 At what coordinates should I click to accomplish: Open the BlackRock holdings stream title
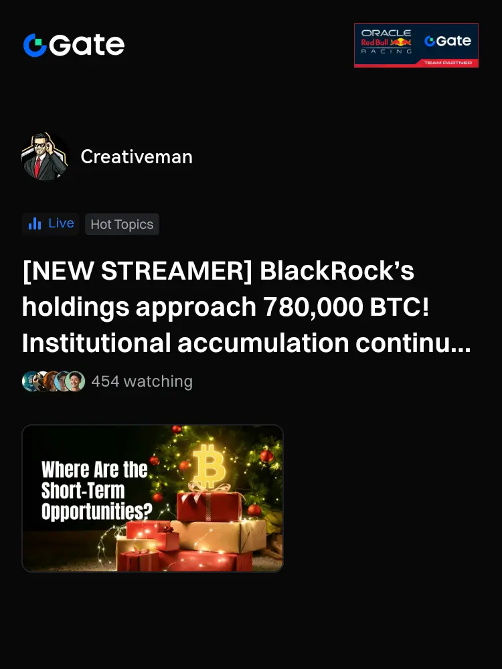(x=246, y=306)
